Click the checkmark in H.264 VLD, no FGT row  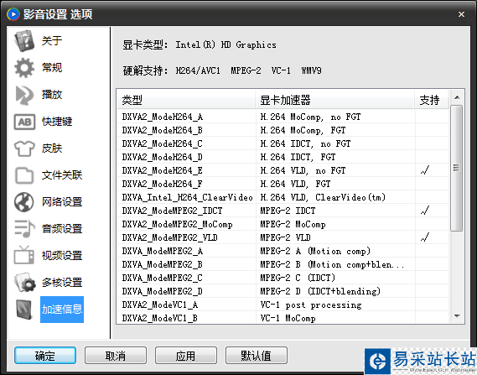(x=425, y=169)
